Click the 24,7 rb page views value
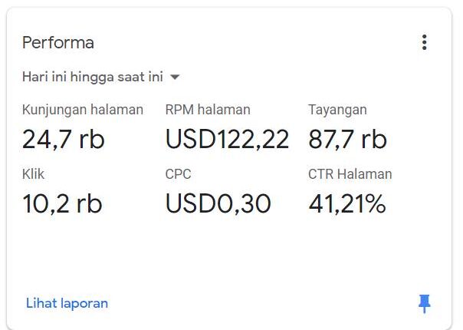The image size is (463, 330). (64, 139)
